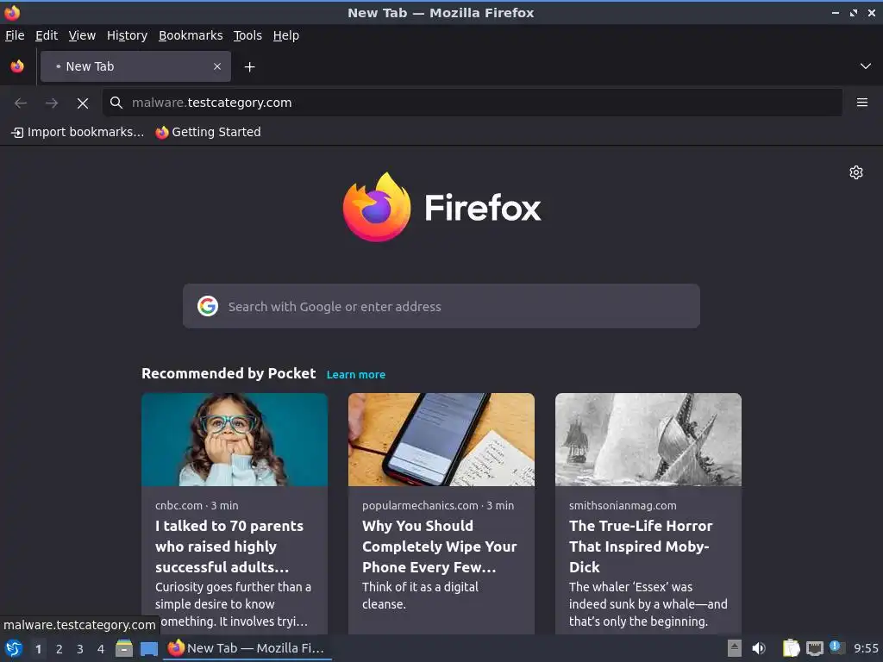Switch to workspace 2 in the taskbar
883x662 pixels.
point(59,649)
